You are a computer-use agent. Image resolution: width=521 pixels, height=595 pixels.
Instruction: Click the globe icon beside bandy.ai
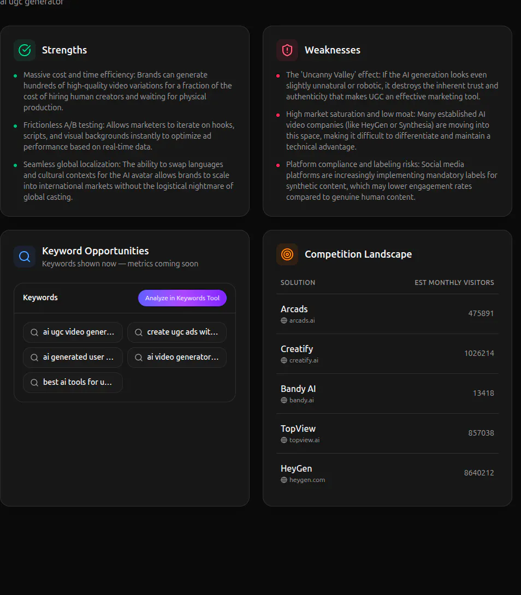point(283,400)
